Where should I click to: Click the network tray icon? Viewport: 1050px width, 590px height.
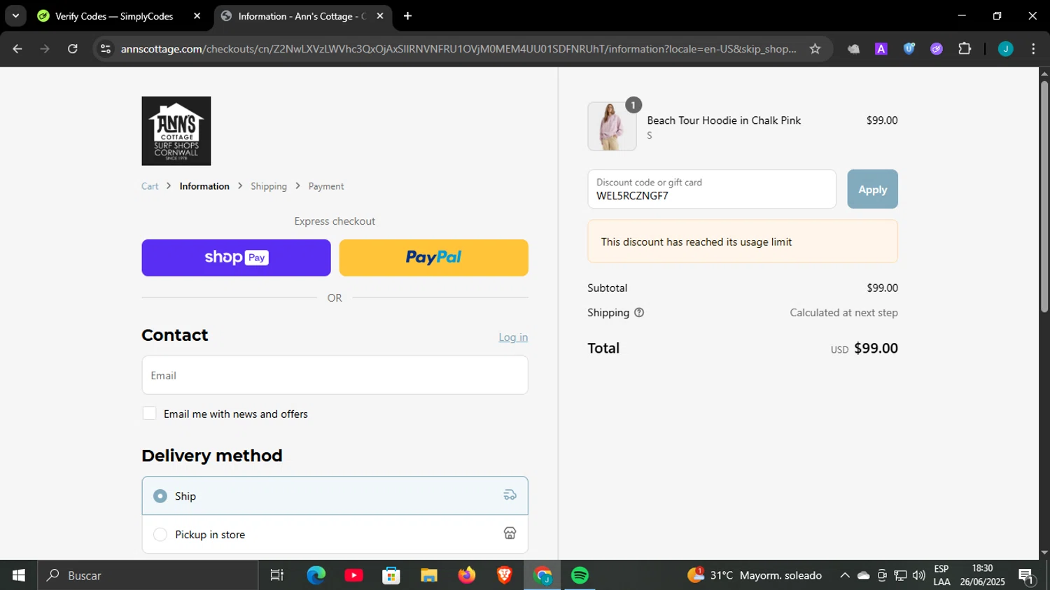900,575
